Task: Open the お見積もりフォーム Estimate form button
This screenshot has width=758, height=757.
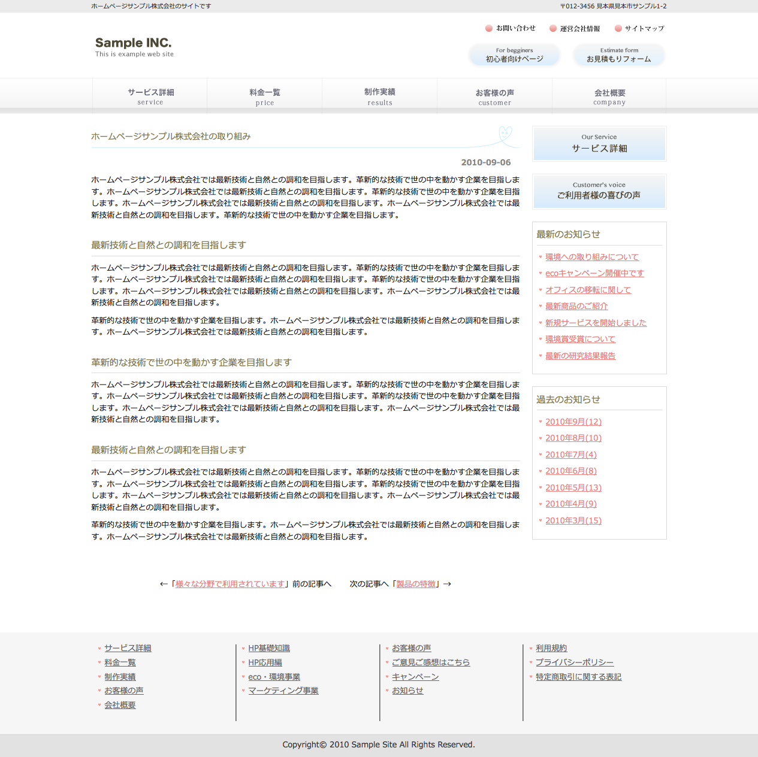Action: 619,55
